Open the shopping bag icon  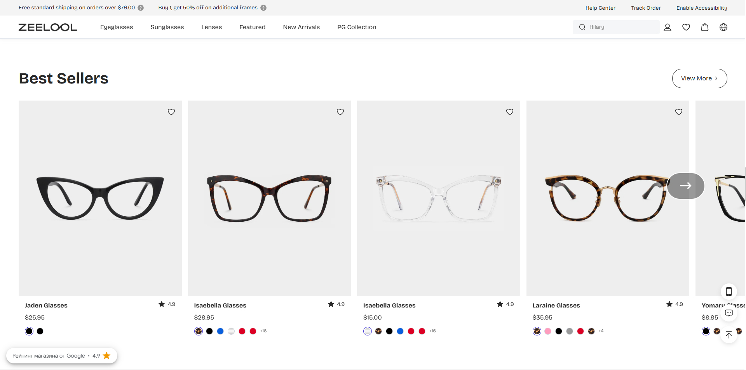point(705,27)
